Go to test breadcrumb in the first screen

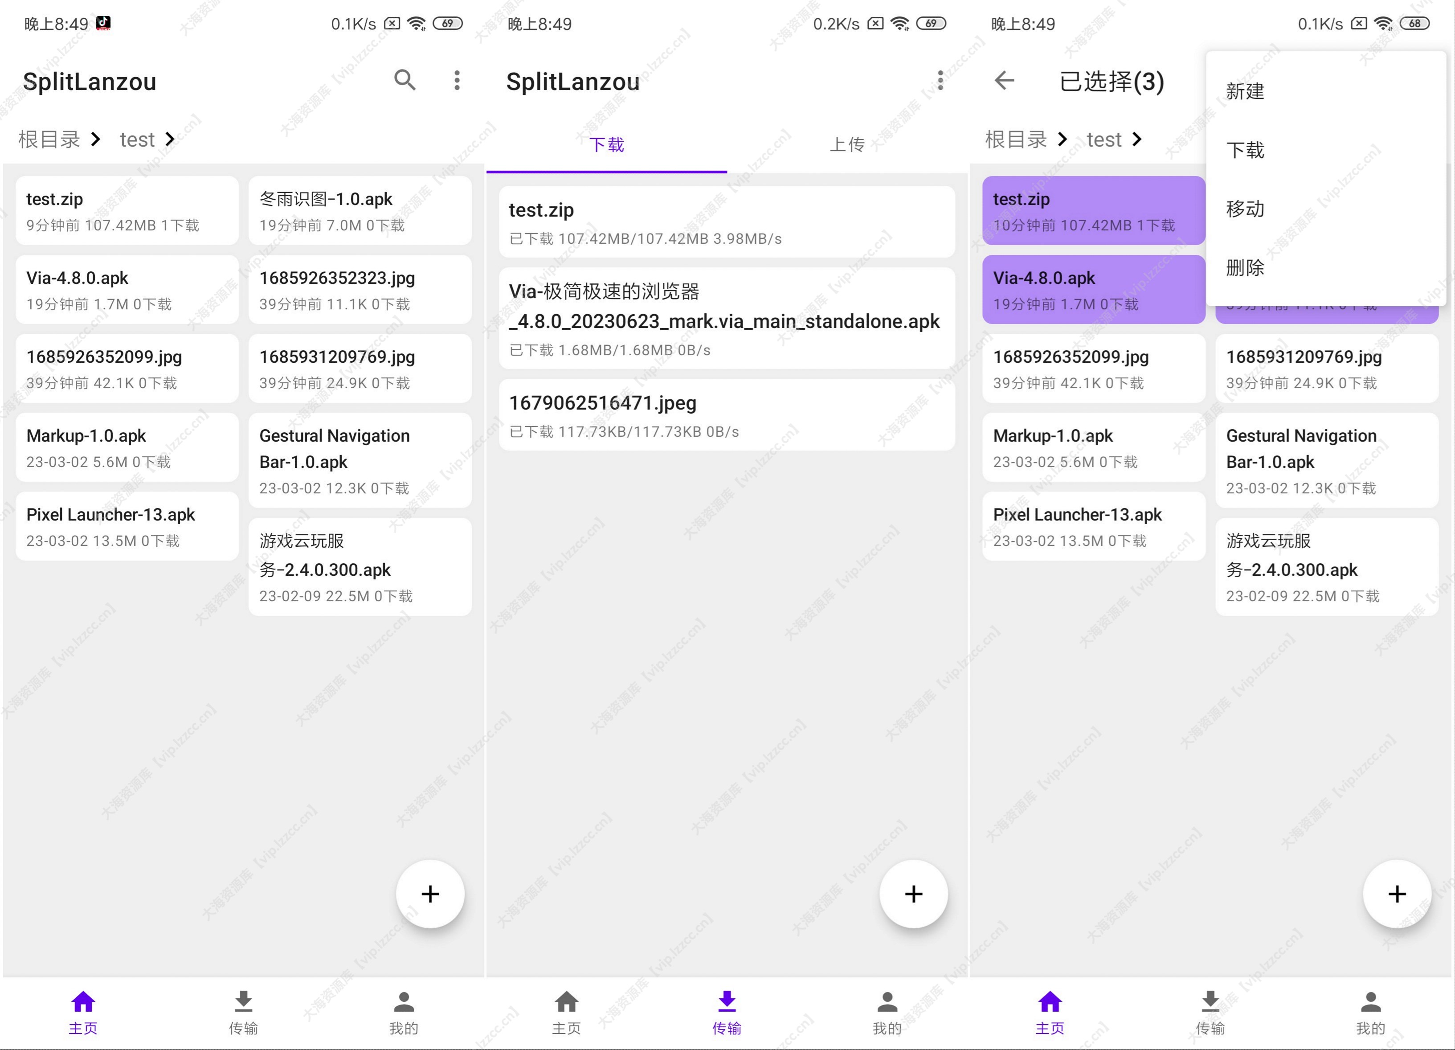(137, 139)
